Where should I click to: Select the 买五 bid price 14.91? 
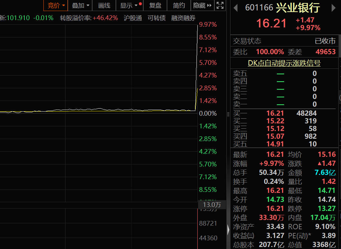[275, 144]
